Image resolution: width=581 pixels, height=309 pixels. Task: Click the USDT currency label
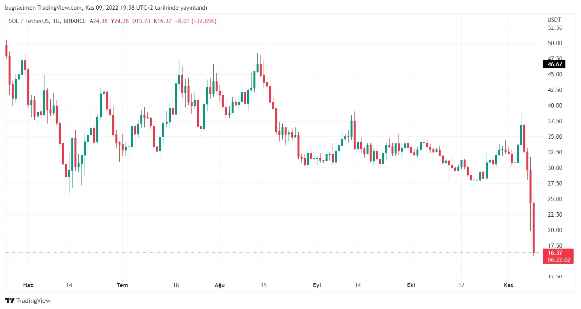click(554, 19)
